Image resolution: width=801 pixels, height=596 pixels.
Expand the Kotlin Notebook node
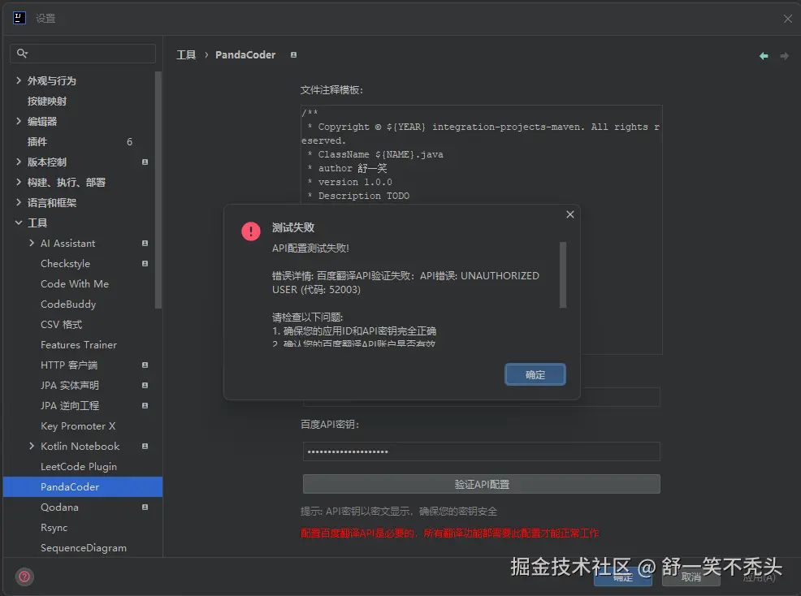click(x=32, y=446)
